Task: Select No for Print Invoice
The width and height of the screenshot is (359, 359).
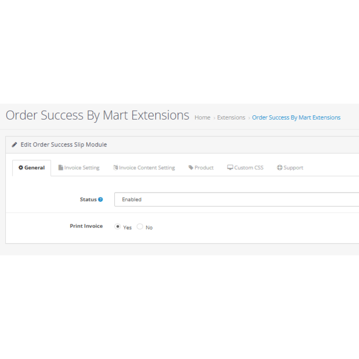Action: (x=140, y=227)
